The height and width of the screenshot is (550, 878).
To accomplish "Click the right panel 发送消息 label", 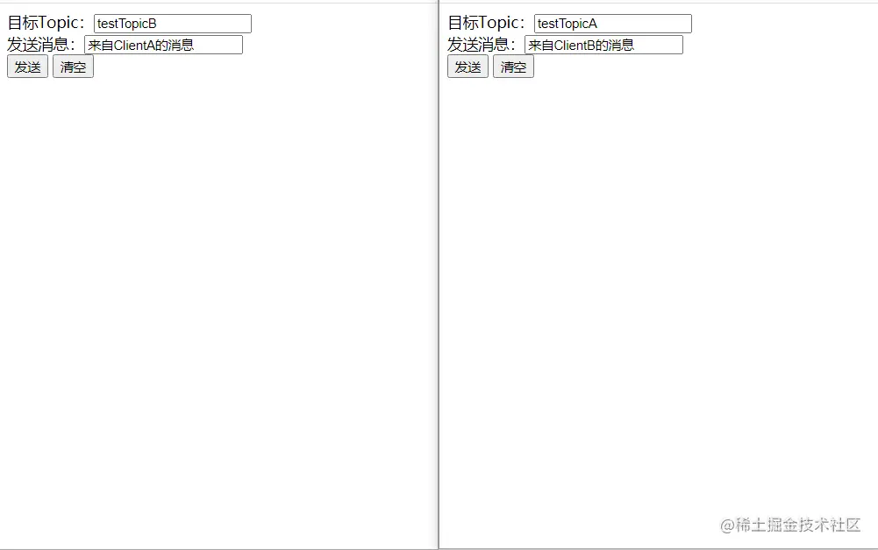I will click(x=481, y=44).
